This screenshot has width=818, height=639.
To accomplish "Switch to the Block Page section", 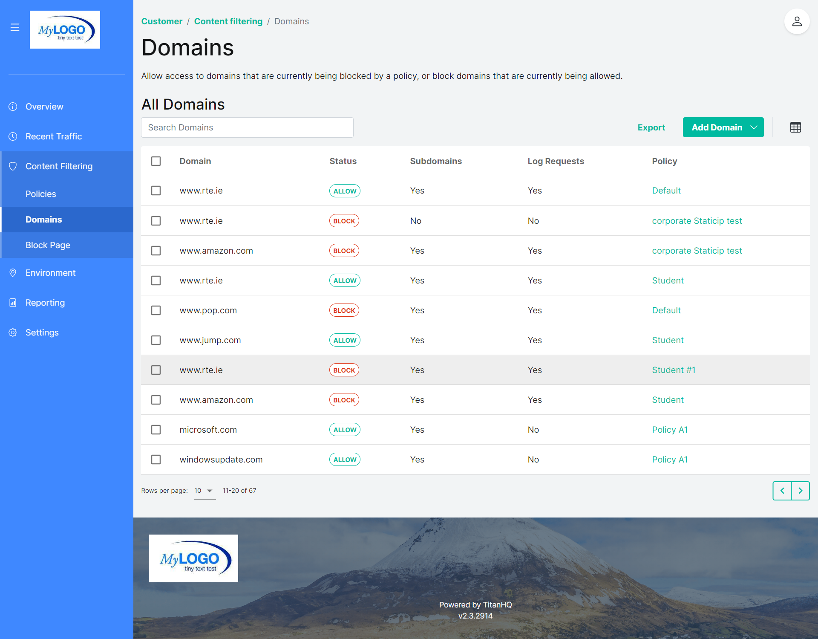I will 48,245.
